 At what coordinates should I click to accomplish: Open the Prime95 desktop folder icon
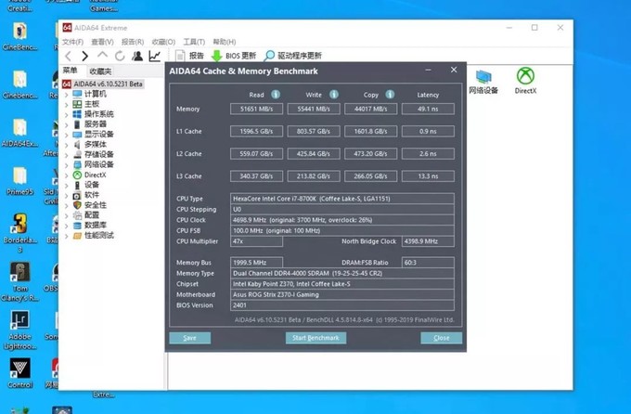pos(19,181)
